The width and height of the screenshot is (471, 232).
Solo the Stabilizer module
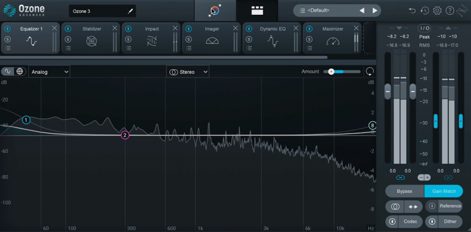(68, 40)
